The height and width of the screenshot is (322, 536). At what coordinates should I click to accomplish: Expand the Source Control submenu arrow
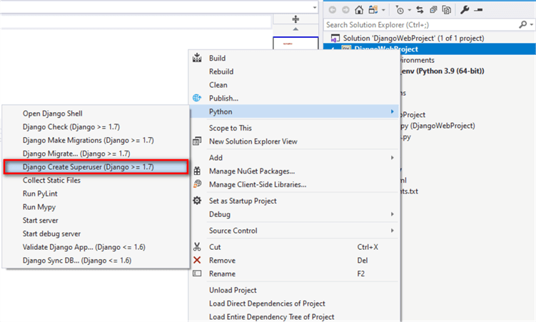pyautogui.click(x=392, y=231)
